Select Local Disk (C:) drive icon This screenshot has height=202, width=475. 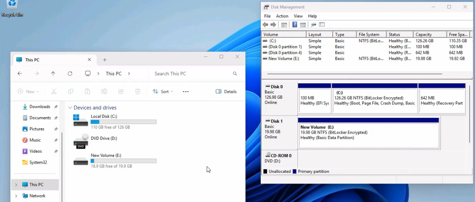click(x=81, y=120)
